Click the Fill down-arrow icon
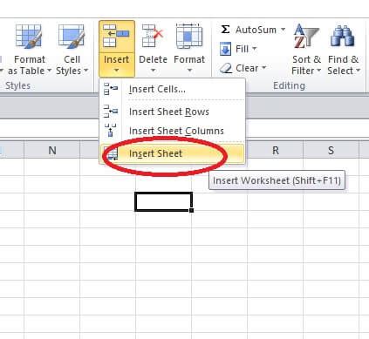This screenshot has height=339, width=369. point(225,49)
